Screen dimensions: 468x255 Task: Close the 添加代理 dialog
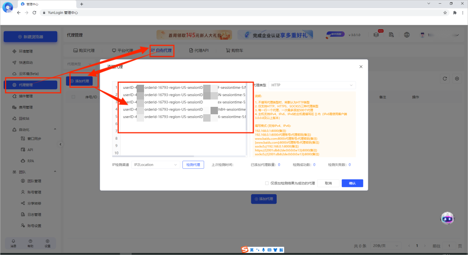(361, 67)
